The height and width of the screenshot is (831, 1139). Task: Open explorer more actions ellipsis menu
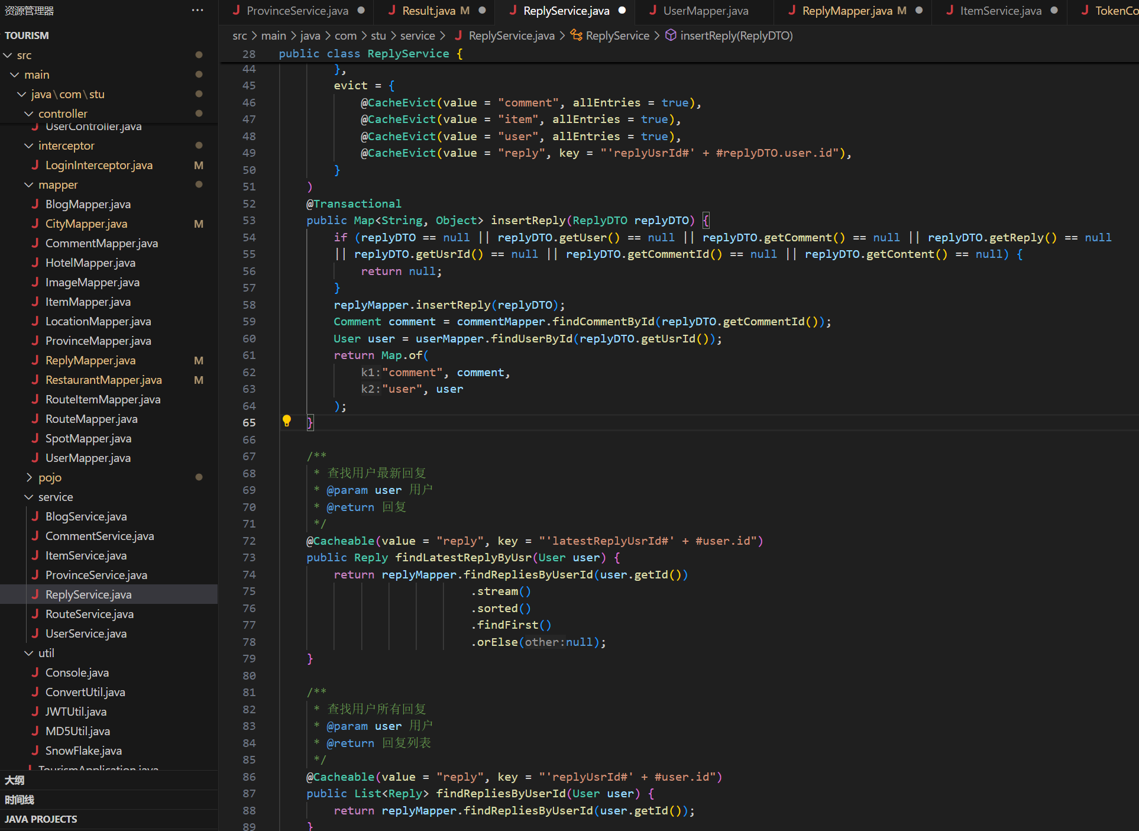tap(198, 10)
